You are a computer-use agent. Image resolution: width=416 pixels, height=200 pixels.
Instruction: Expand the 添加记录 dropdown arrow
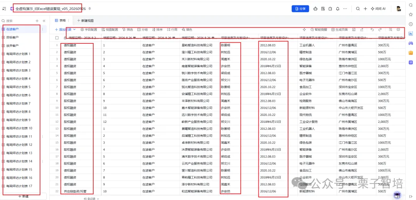pos(75,30)
